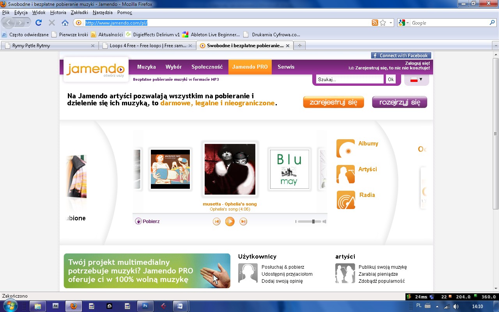The height and width of the screenshot is (312, 499).
Task: Open the Społeczność navigation item
Action: (207, 67)
